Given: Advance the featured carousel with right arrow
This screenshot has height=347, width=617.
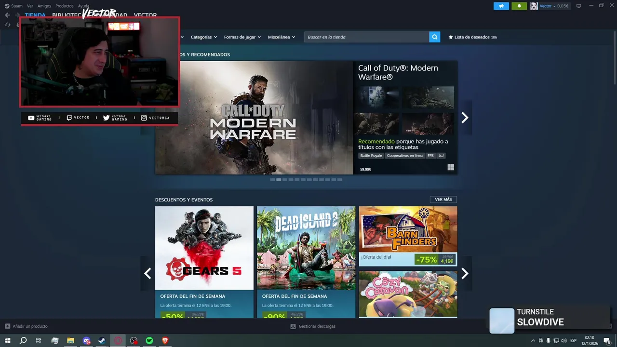Looking at the screenshot, I should click(x=465, y=118).
